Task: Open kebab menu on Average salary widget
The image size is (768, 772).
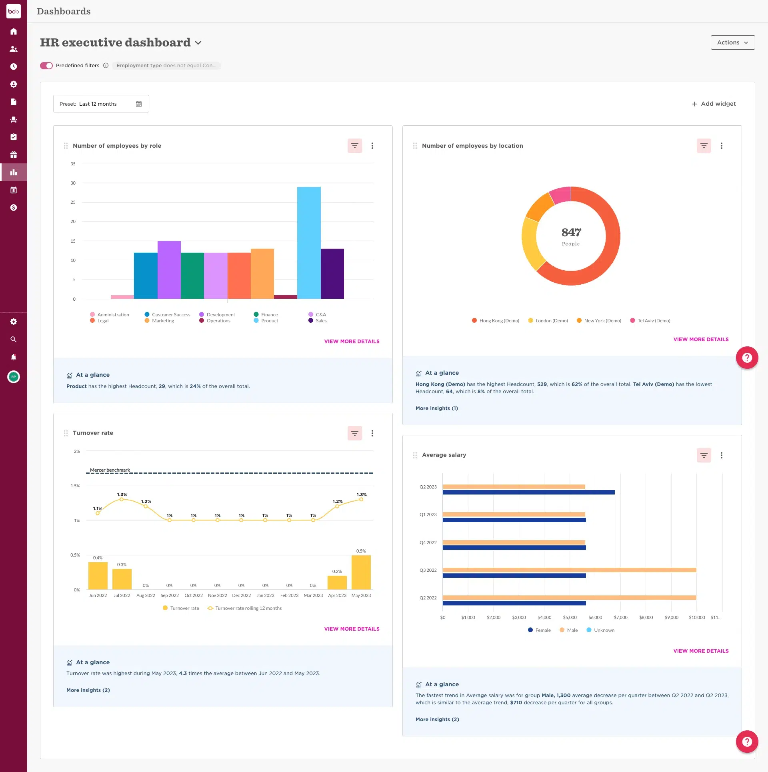Action: pos(721,455)
